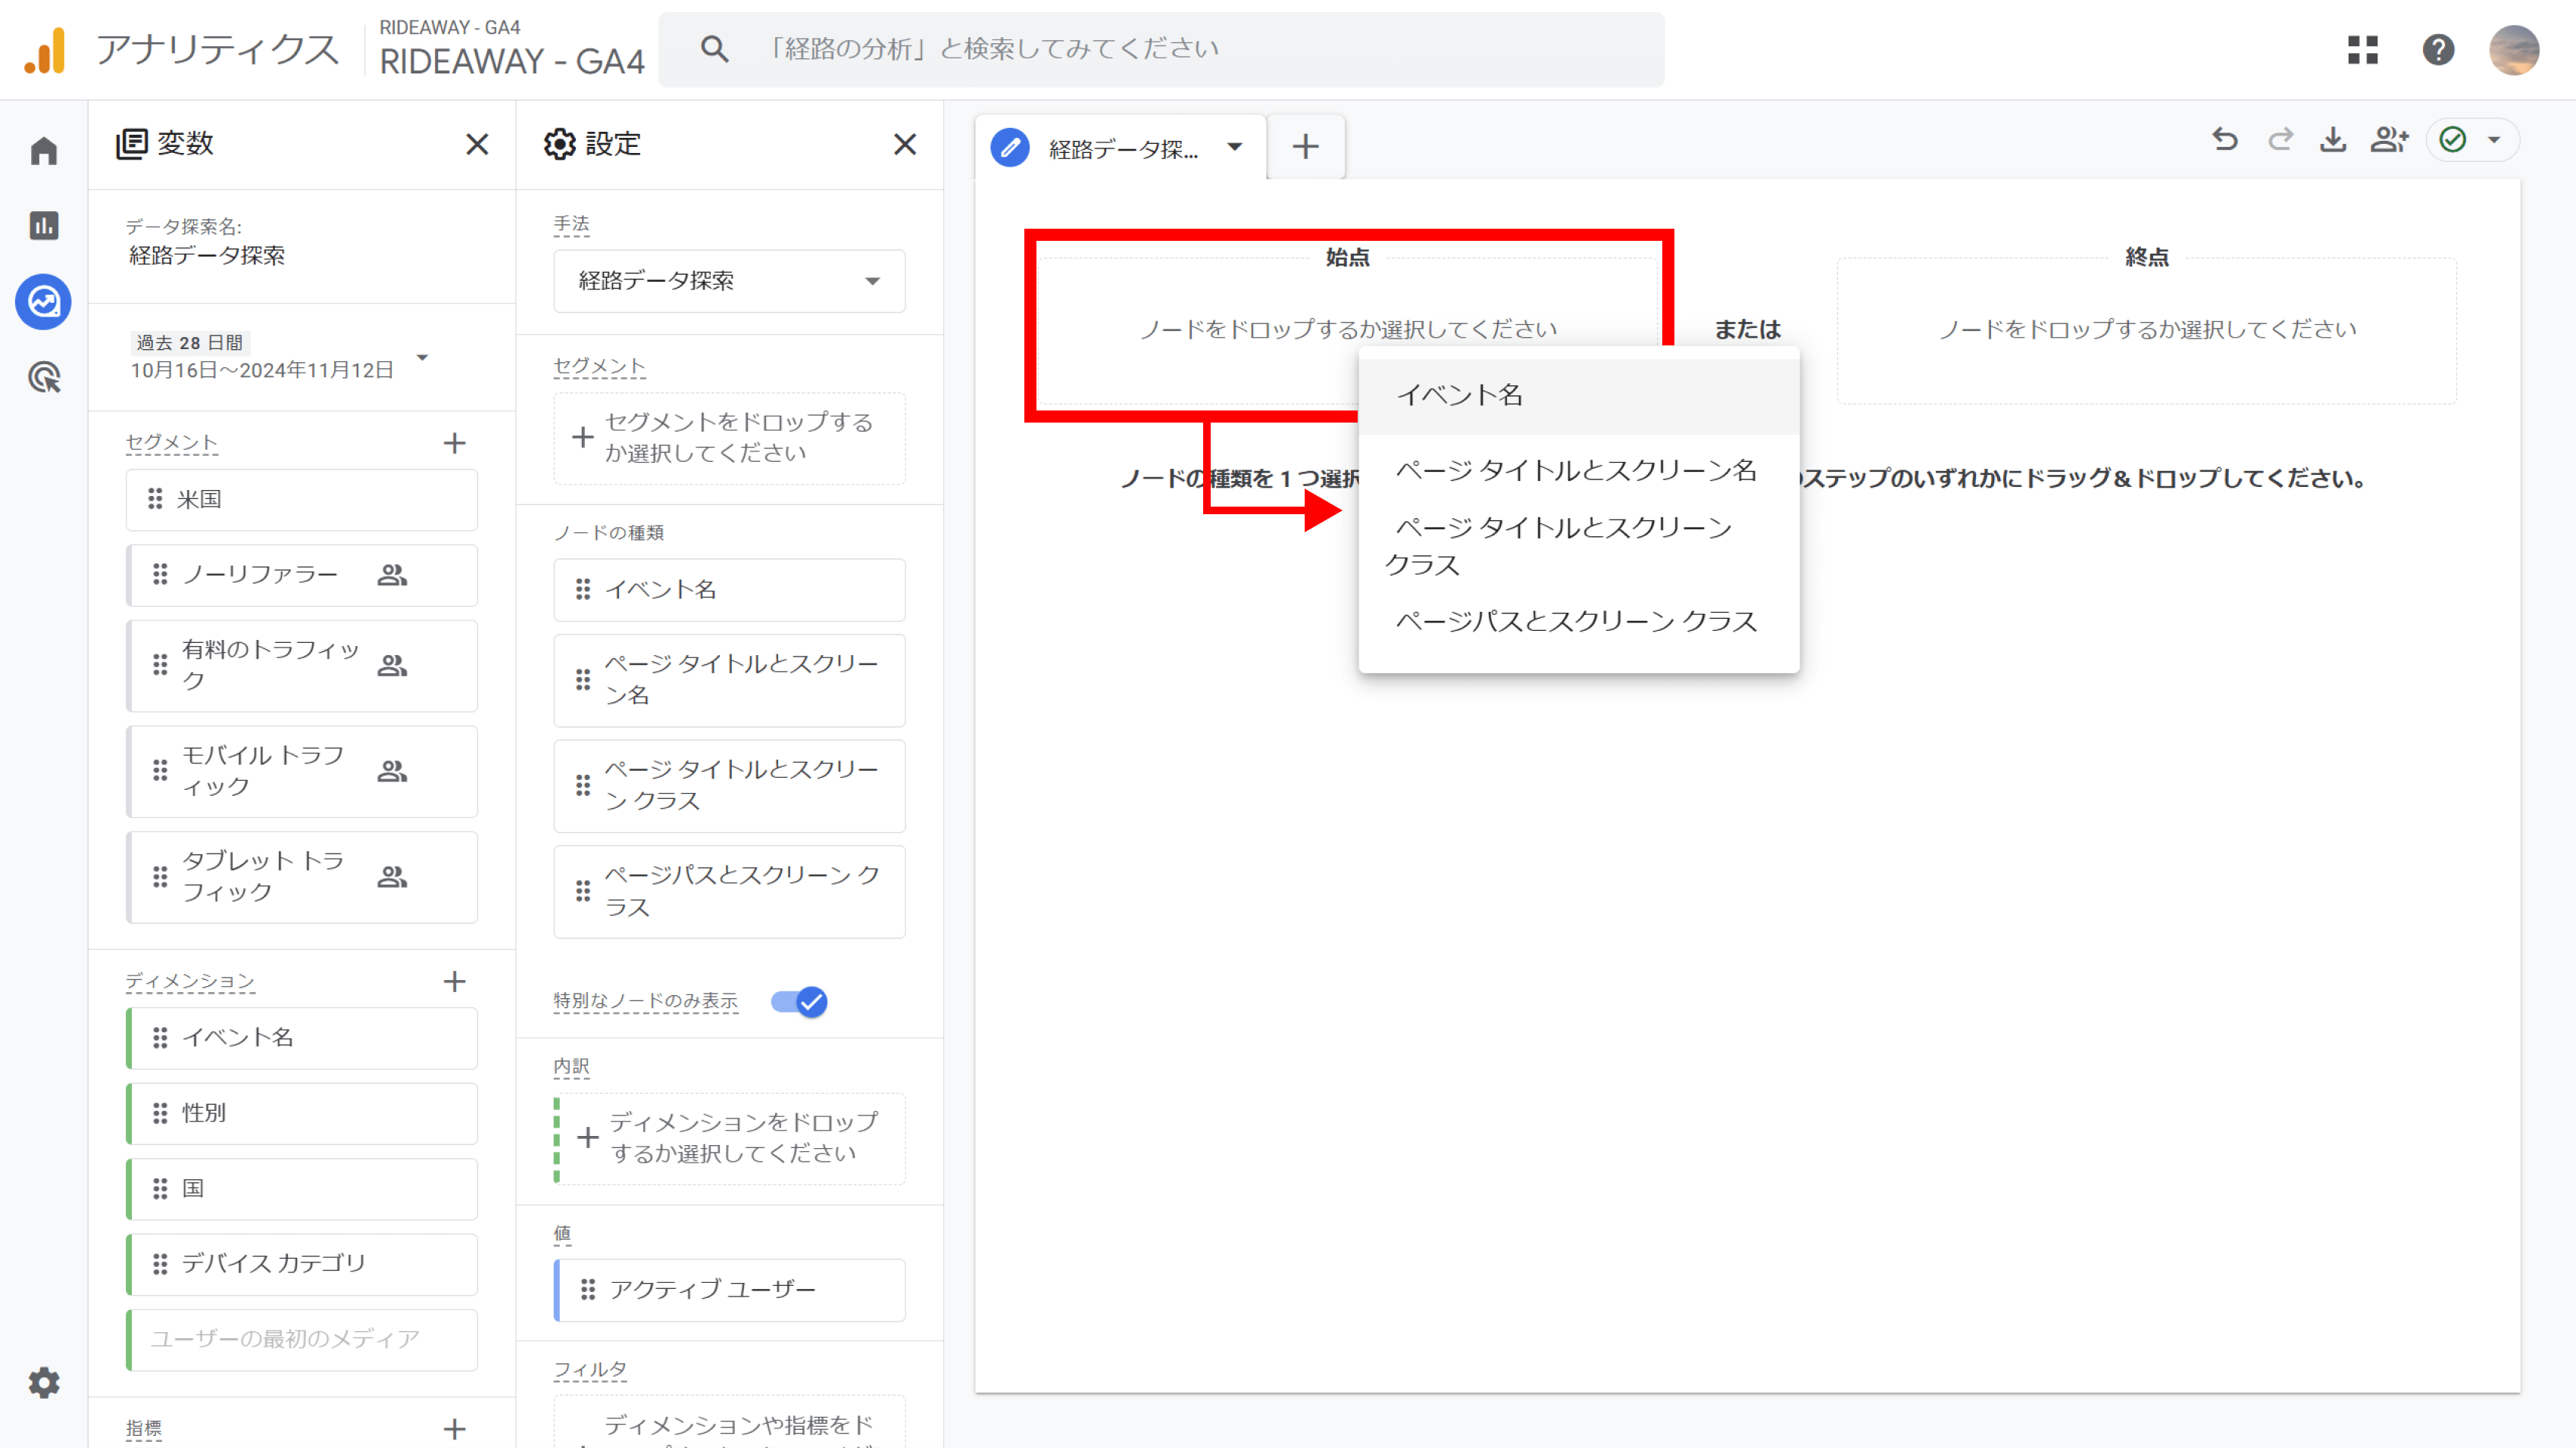Select the イベント名 node type chip
2576x1448 pixels.
click(730, 590)
